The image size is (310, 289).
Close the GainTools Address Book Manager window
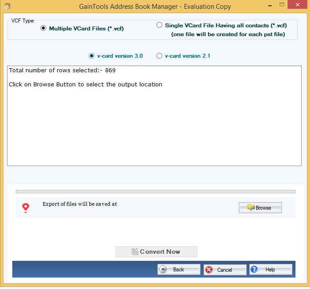click(298, 4)
